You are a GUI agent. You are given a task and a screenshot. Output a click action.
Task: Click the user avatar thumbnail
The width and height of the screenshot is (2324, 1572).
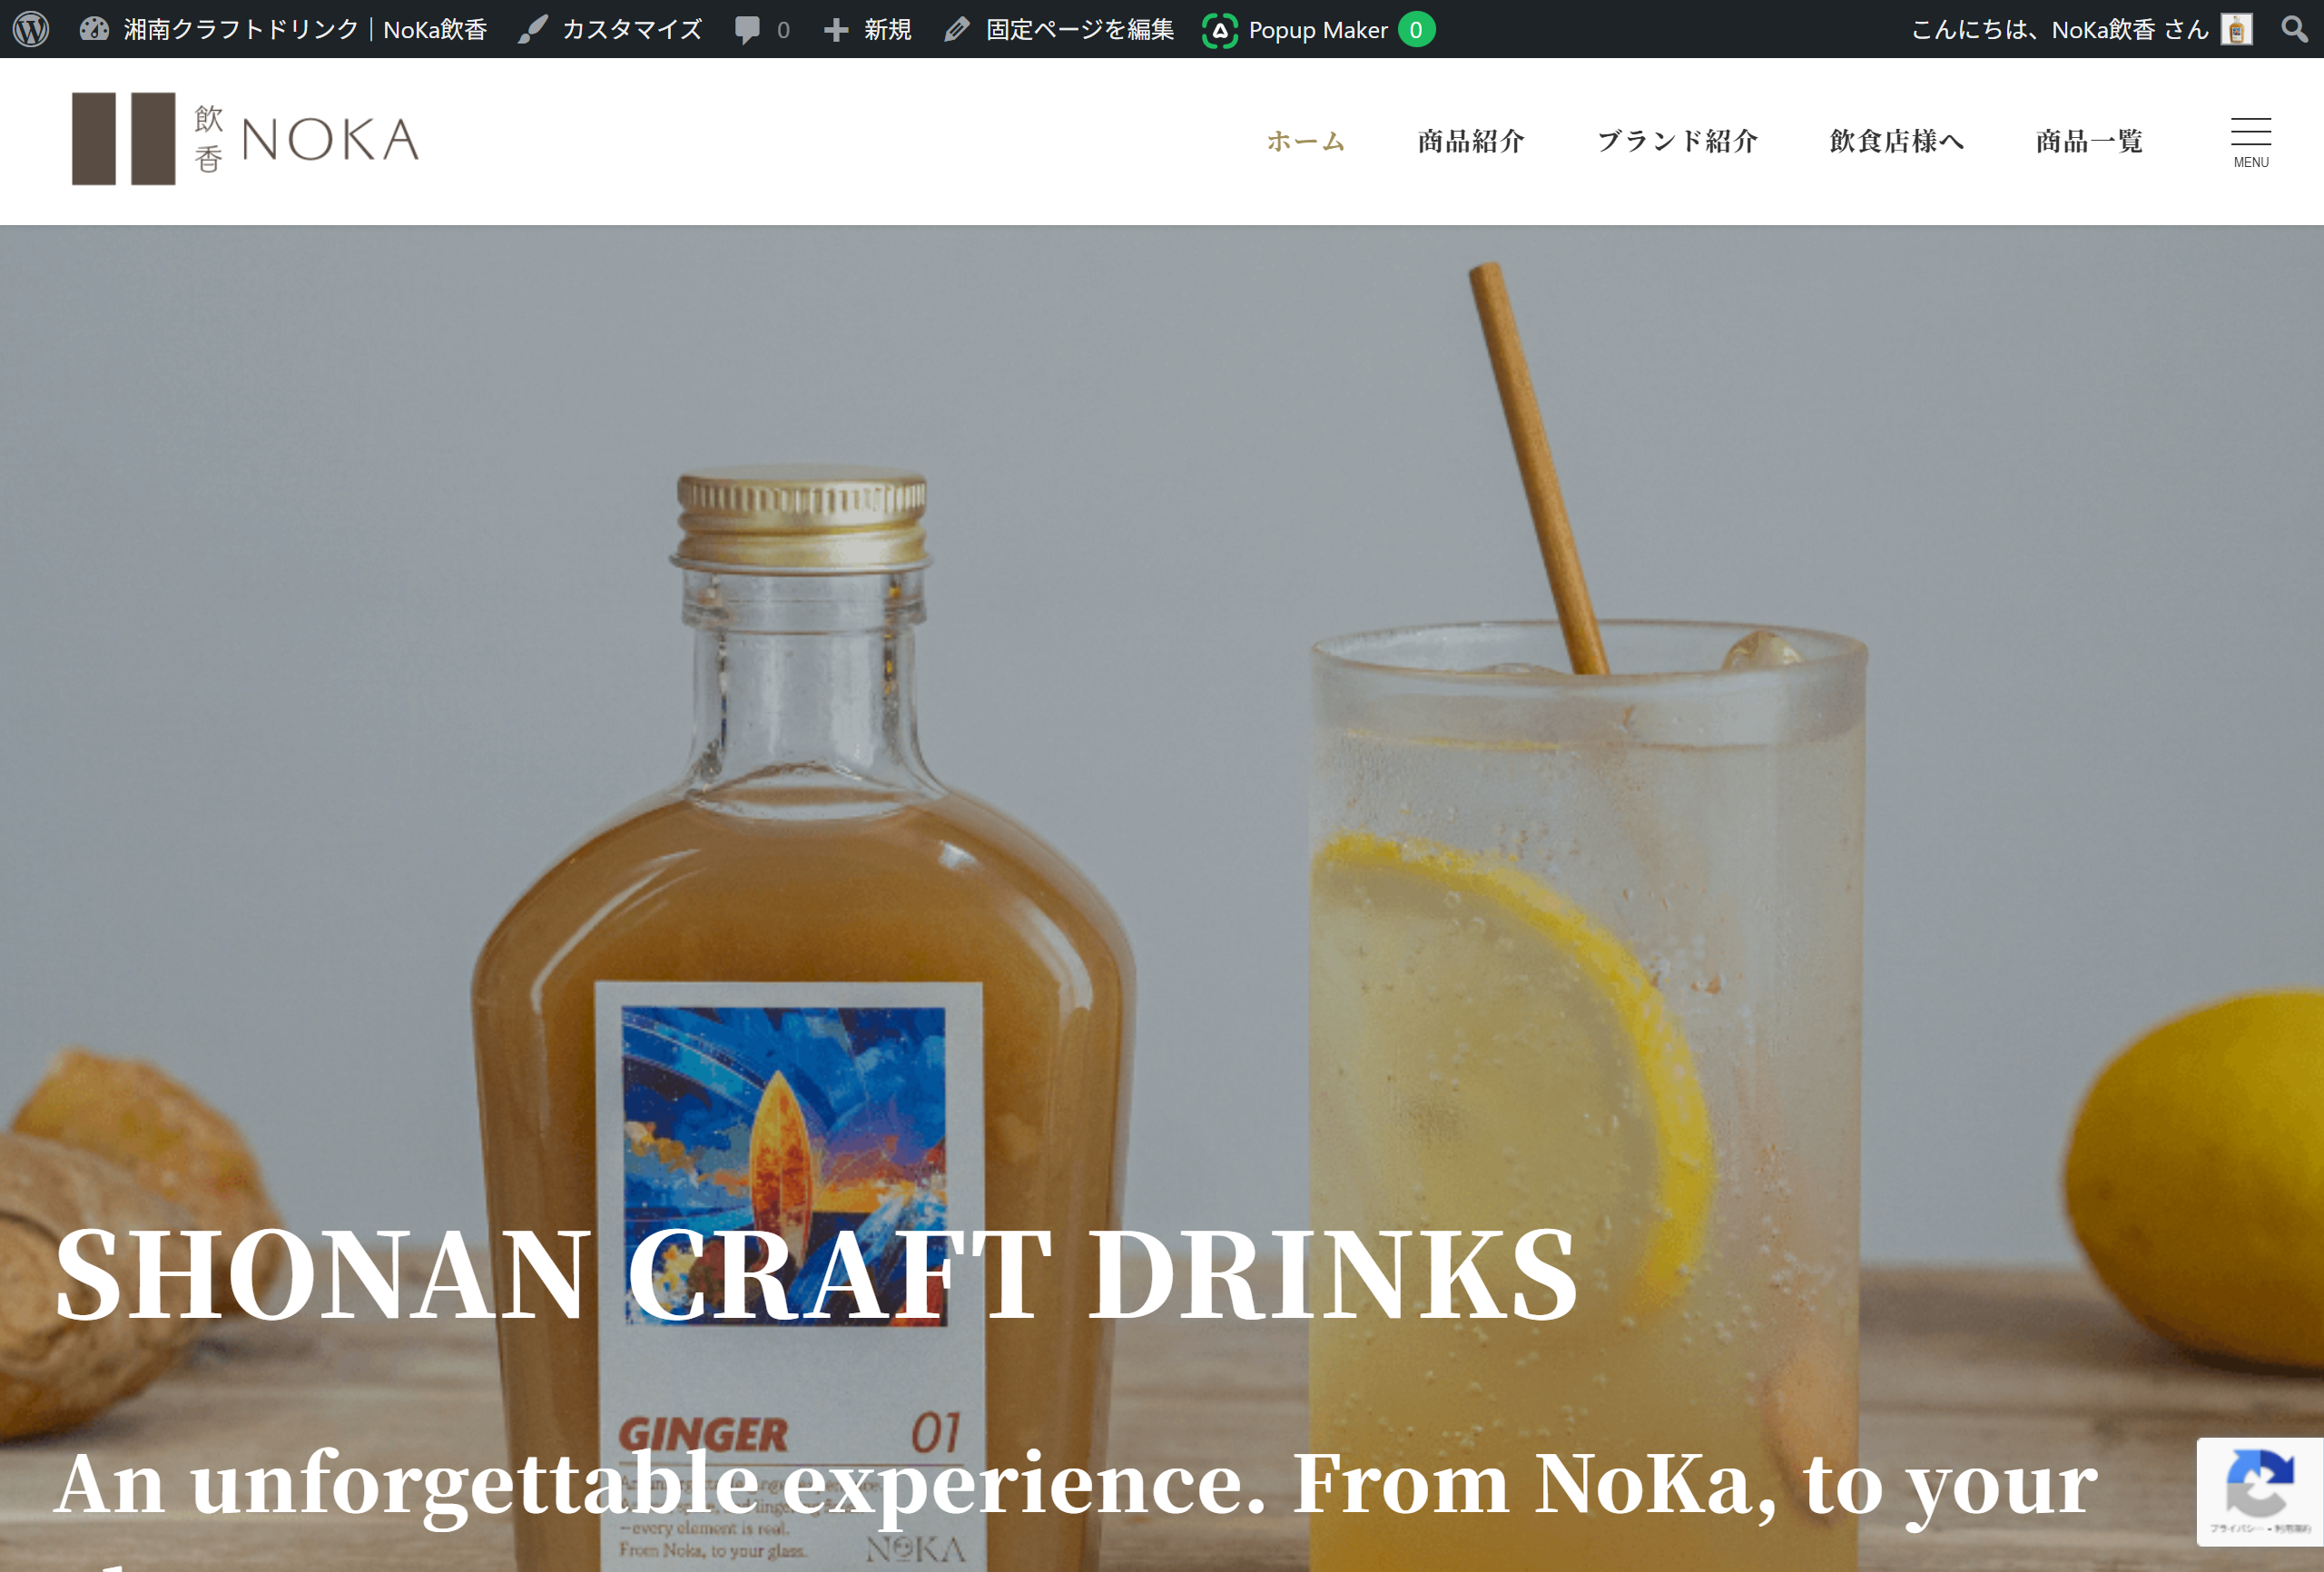[2236, 29]
